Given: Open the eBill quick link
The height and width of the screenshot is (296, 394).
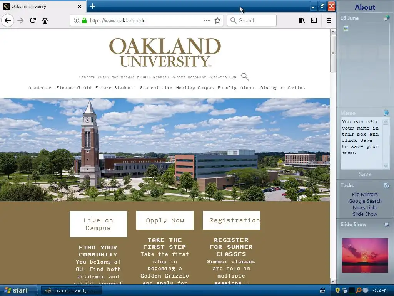Looking at the screenshot, I should 103,77.
